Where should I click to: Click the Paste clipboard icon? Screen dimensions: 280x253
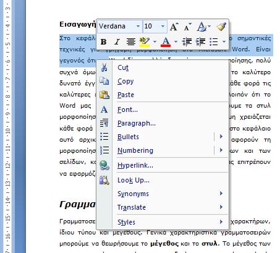(104, 95)
